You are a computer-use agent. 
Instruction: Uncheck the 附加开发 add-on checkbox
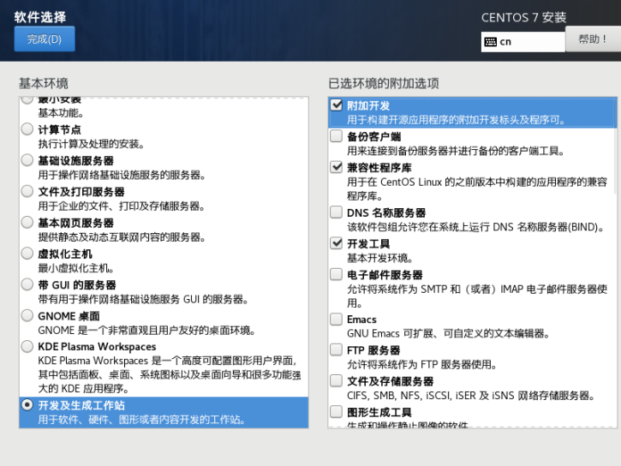337,105
